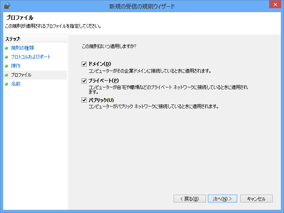Screen dimensions: 284x213
Task: Click the firewall icon in the title bar
Action: (7, 6)
